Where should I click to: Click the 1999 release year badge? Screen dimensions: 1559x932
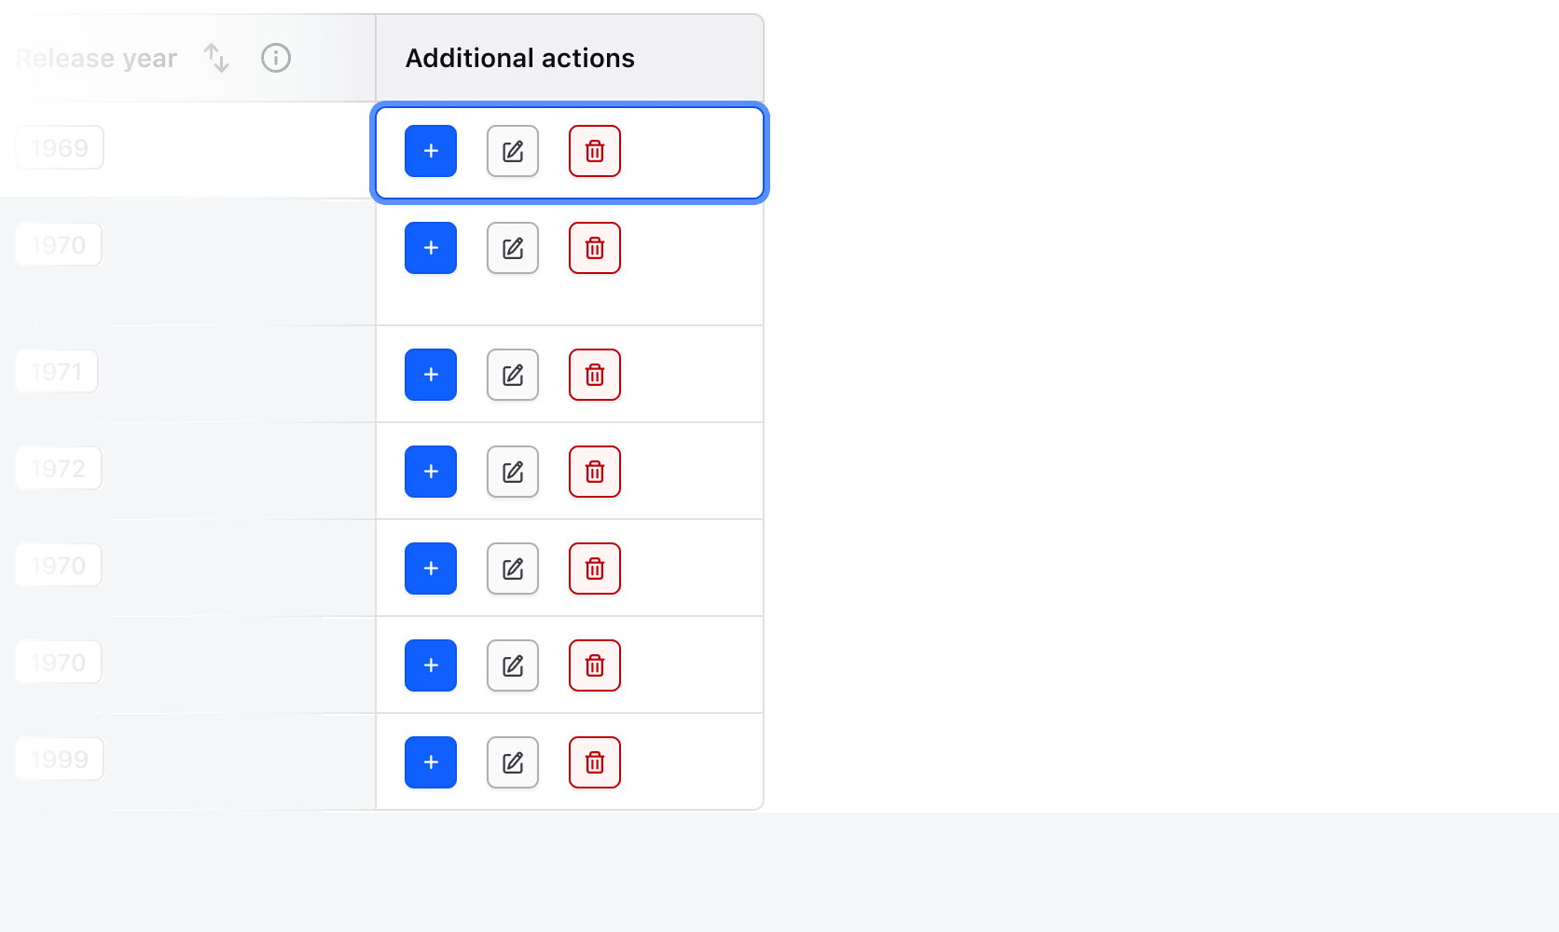pyautogui.click(x=60, y=760)
